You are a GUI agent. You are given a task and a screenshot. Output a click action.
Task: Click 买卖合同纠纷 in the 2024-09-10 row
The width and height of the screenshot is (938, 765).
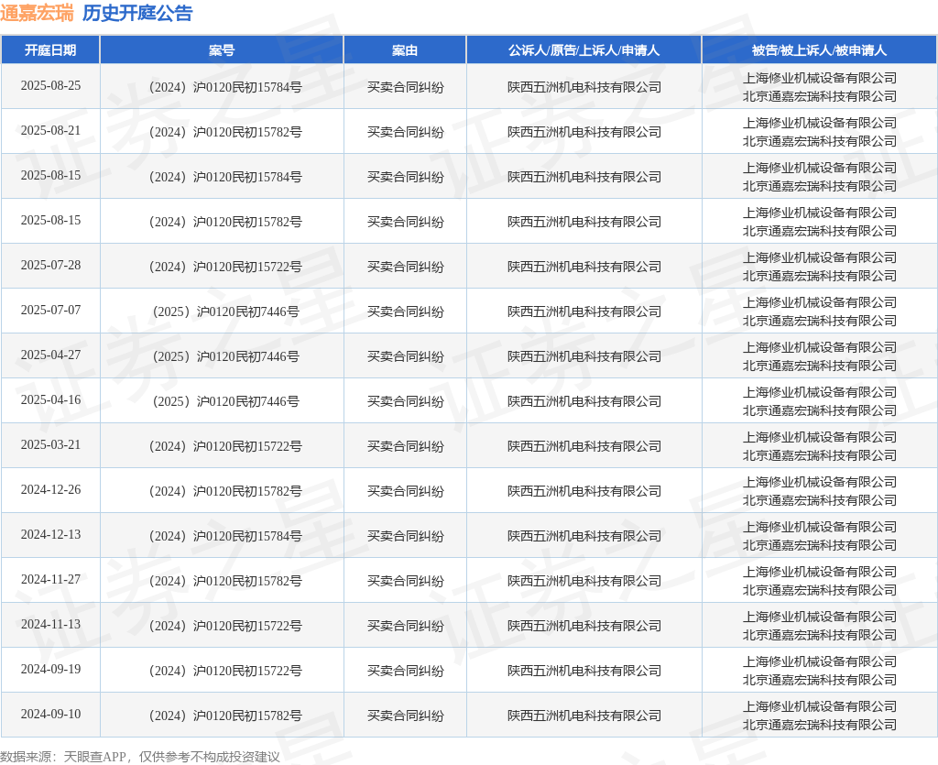406,716
